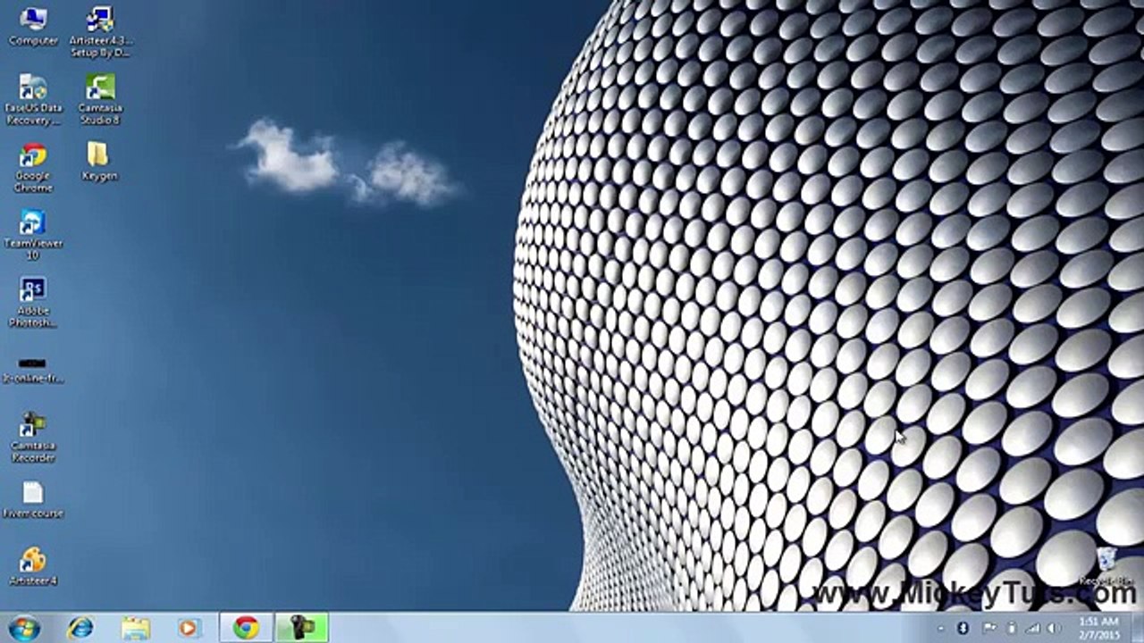Select the Recycle Bin desktop icon
This screenshot has width=1144, height=643.
tap(1107, 566)
